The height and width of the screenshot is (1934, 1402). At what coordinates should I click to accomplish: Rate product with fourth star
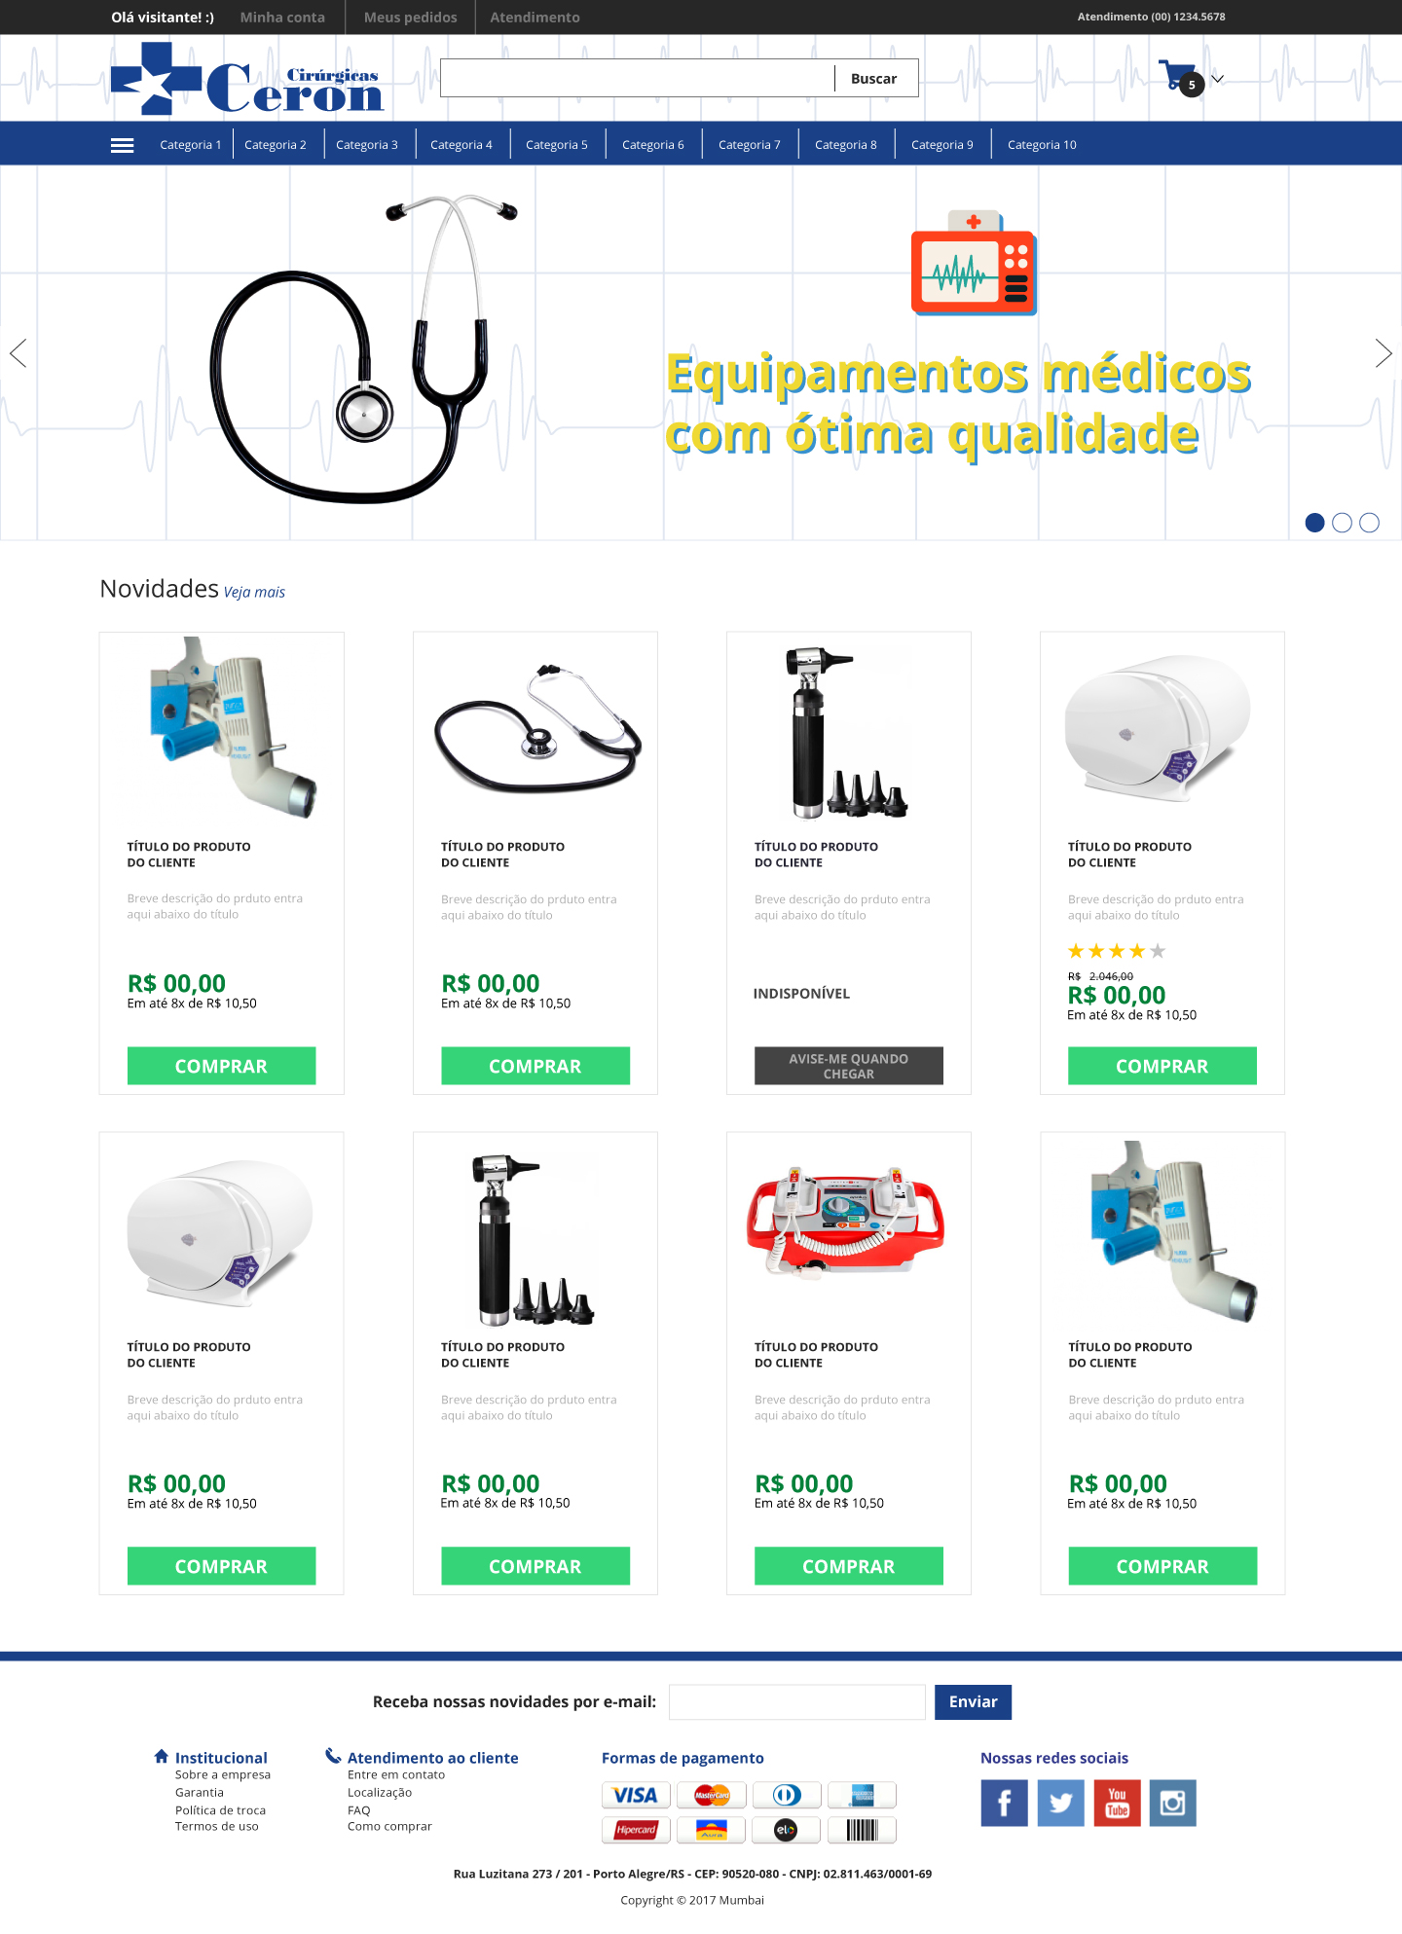[x=1137, y=951]
